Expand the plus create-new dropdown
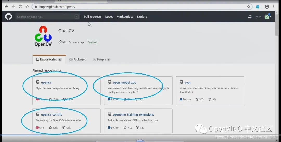 point(258,17)
